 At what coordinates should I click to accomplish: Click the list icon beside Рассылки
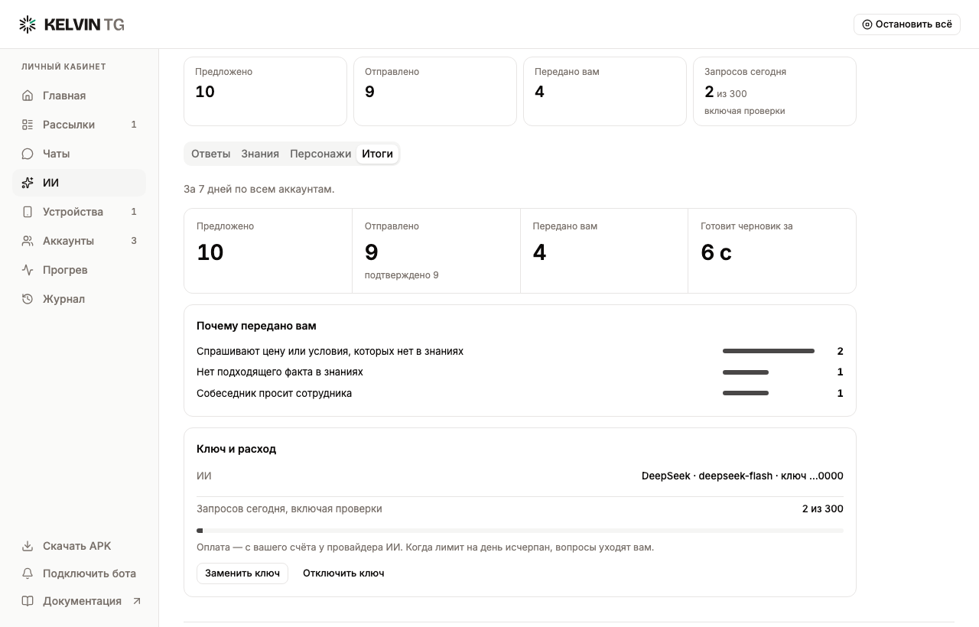(x=28, y=125)
